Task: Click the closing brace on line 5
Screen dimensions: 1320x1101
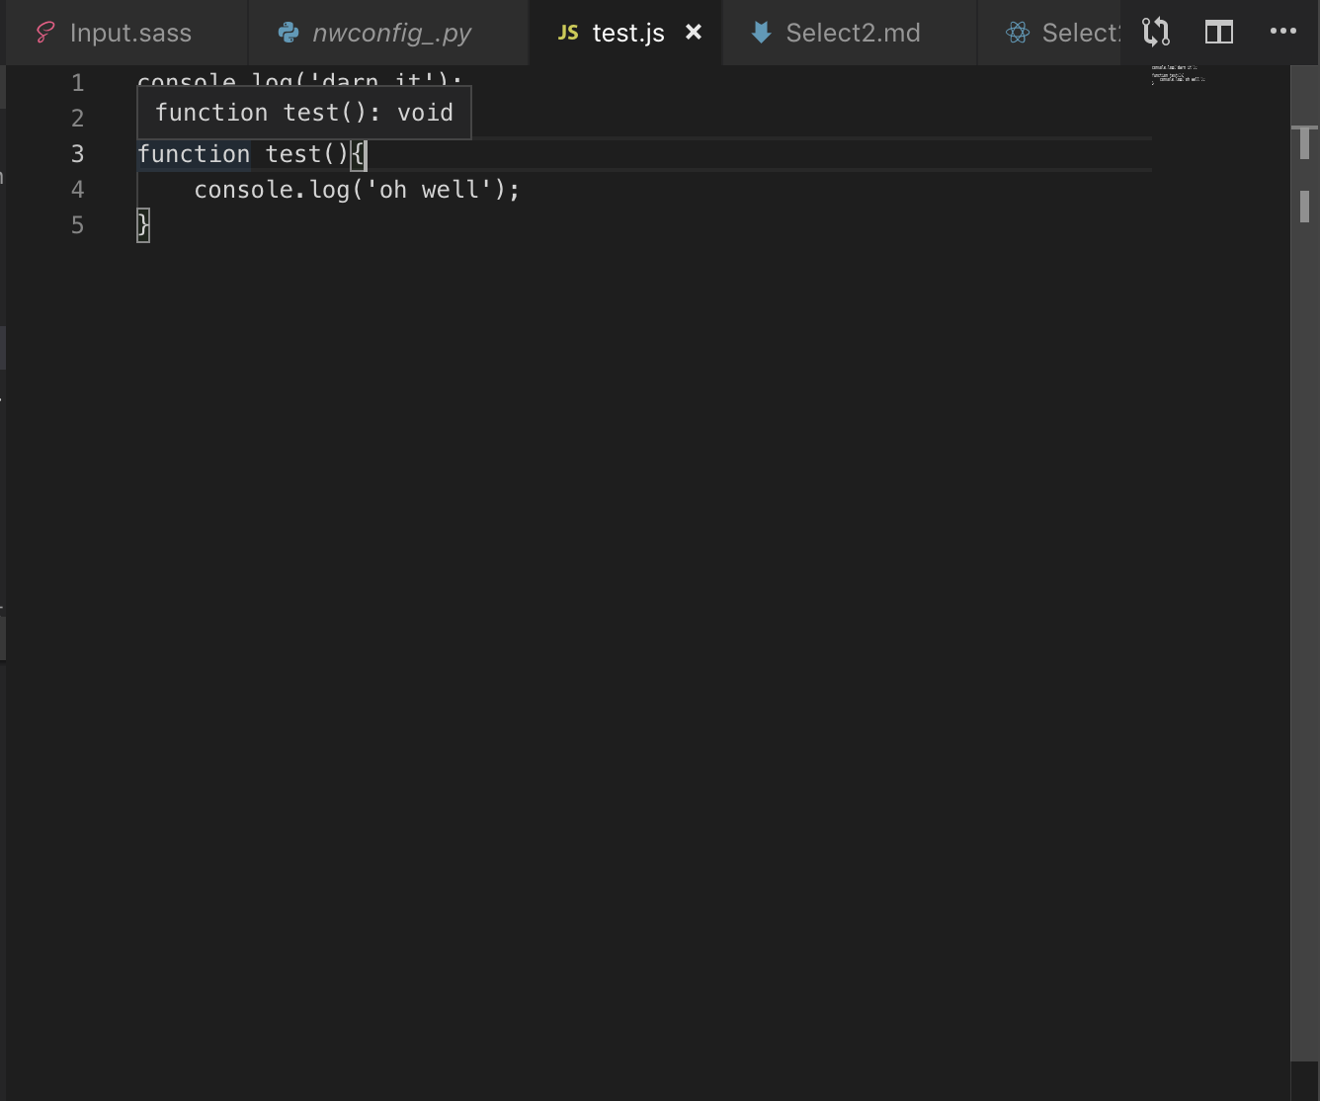Action: pyautogui.click(x=143, y=225)
